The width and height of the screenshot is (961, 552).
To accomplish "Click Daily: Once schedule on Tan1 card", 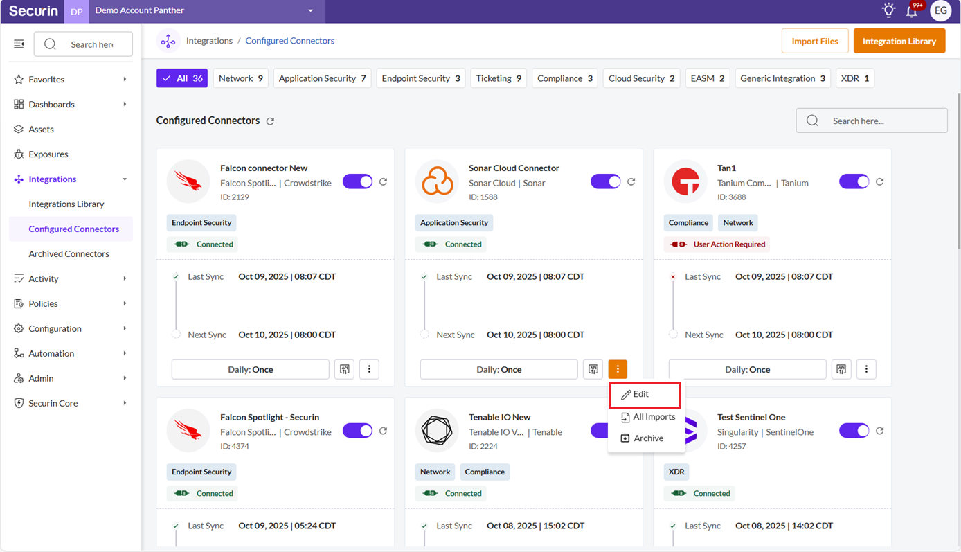I will [748, 369].
